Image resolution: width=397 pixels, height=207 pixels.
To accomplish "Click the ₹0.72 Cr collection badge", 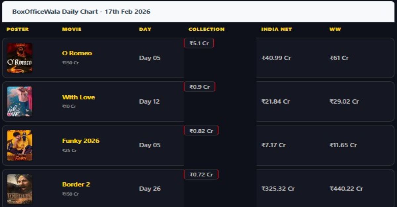I will click(x=201, y=174).
